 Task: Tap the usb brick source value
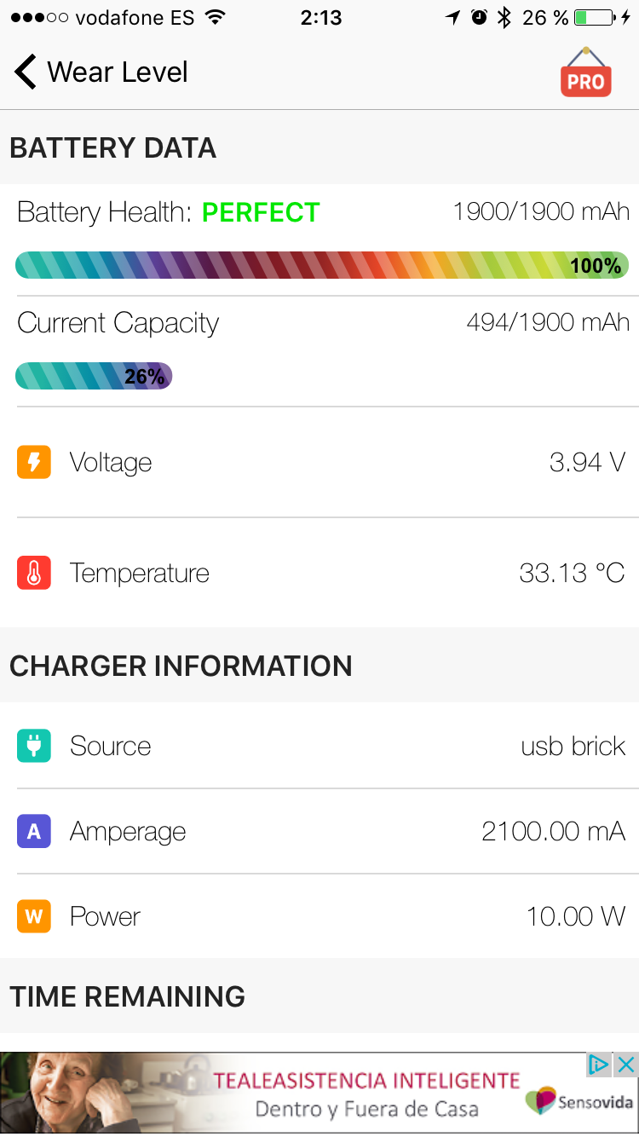[x=573, y=746]
